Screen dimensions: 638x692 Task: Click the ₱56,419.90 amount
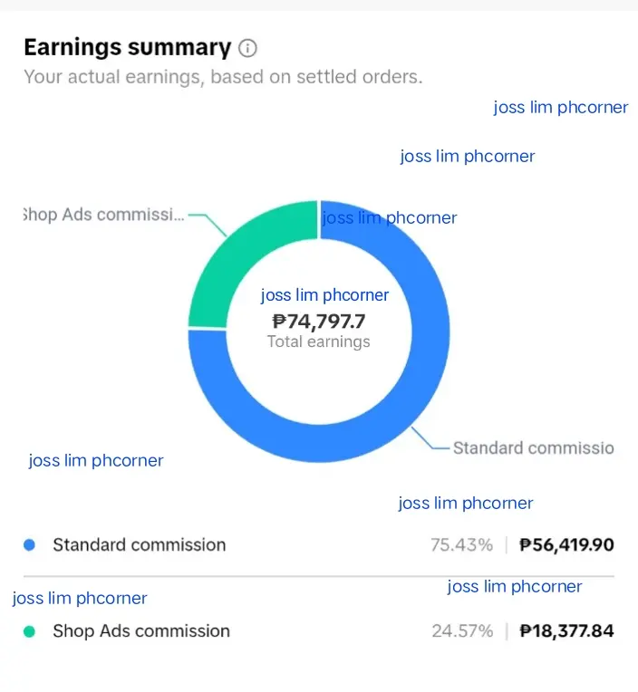pos(566,545)
